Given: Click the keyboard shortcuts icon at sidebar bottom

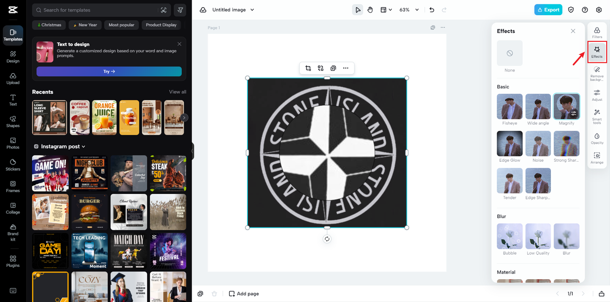Looking at the screenshot, I should [13, 291].
